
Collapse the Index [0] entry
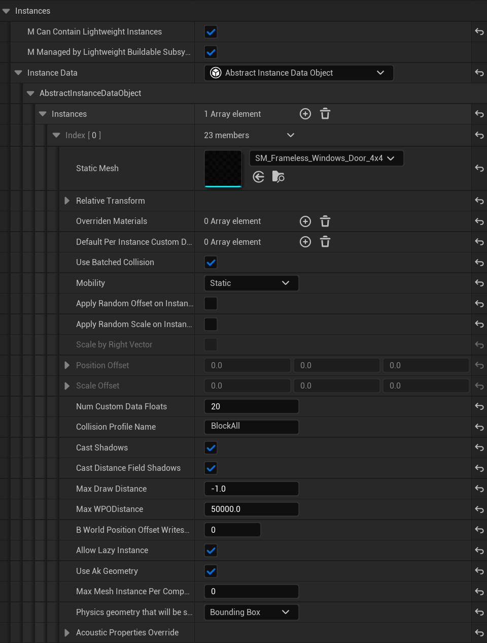coord(56,136)
